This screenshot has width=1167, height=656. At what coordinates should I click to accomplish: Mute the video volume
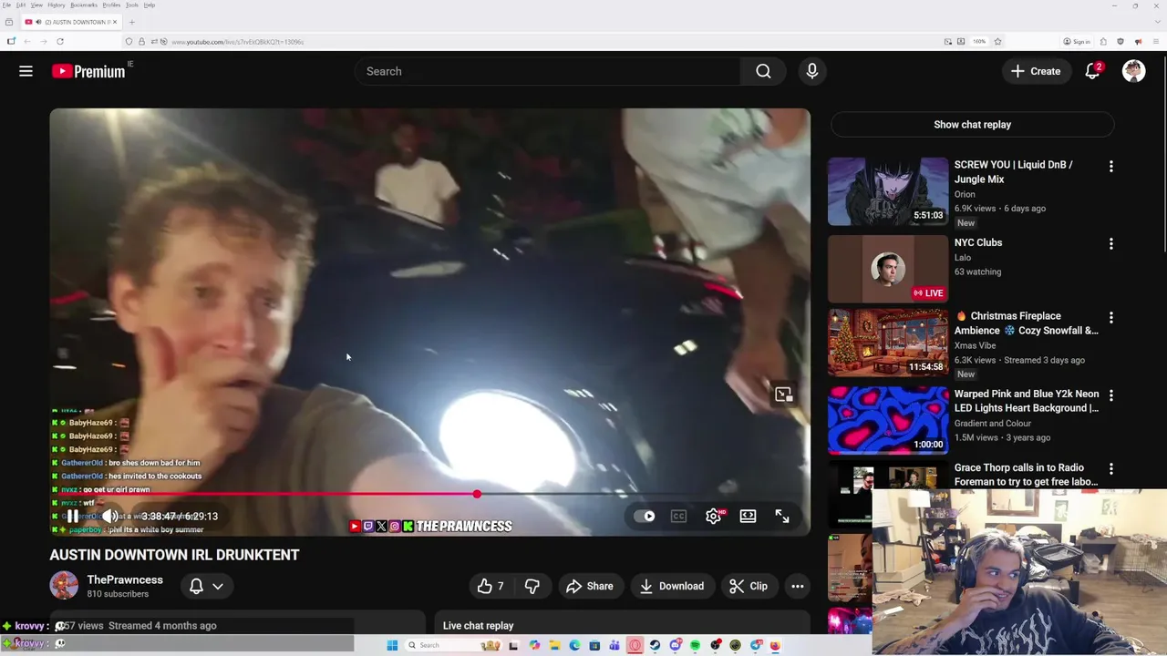(x=110, y=516)
